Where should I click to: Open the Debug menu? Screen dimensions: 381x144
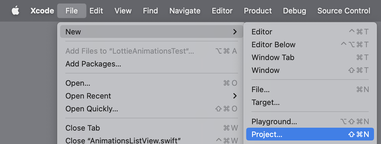pyautogui.click(x=294, y=11)
